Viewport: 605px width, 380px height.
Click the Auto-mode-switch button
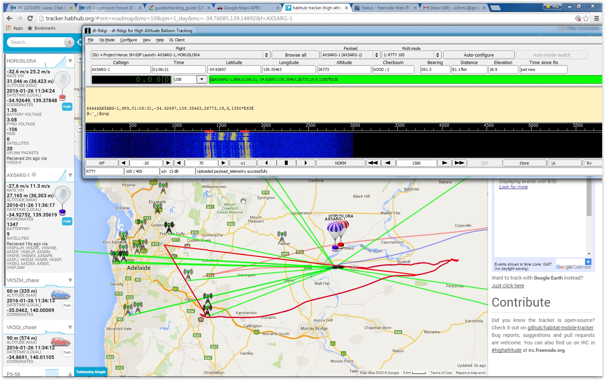[x=552, y=55]
